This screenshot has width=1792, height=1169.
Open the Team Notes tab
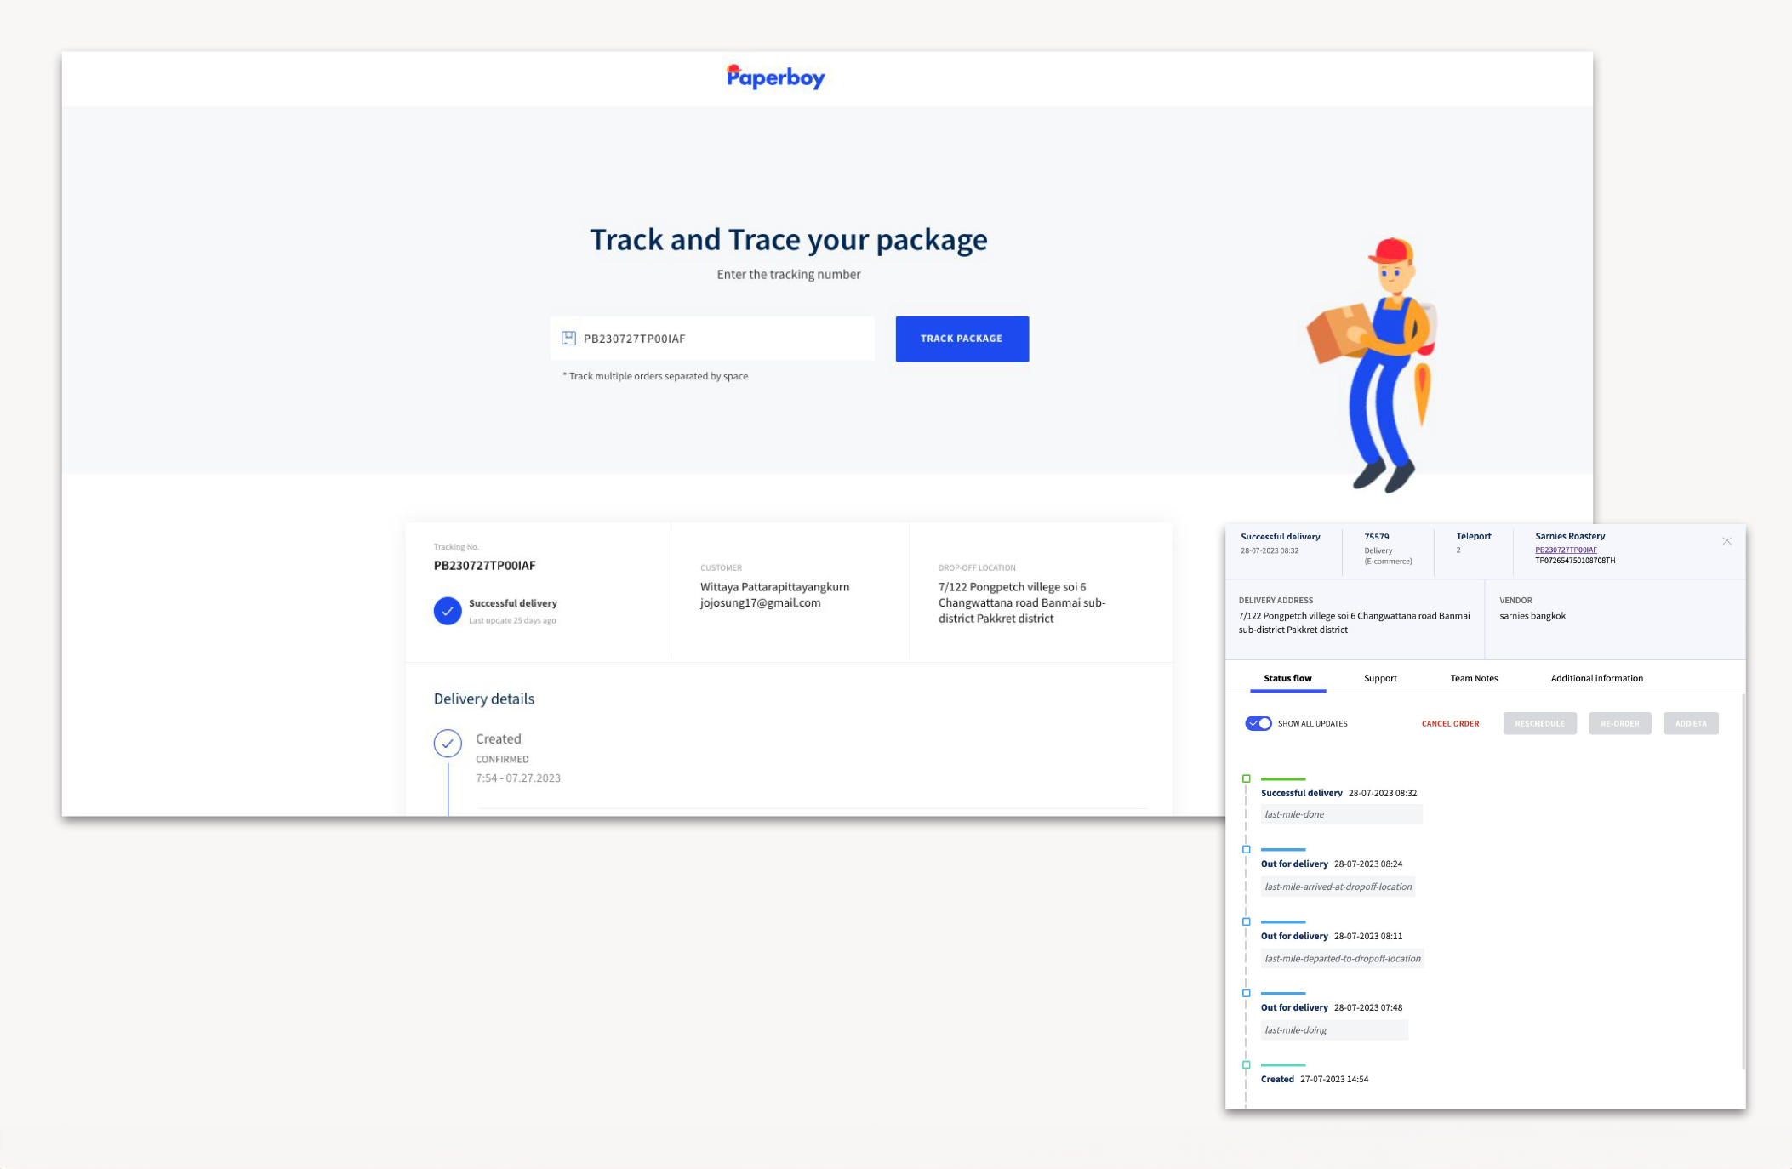1474,678
